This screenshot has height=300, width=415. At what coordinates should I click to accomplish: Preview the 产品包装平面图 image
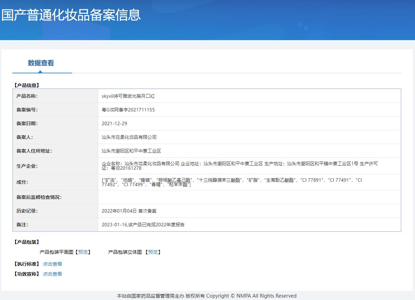click(x=83, y=252)
